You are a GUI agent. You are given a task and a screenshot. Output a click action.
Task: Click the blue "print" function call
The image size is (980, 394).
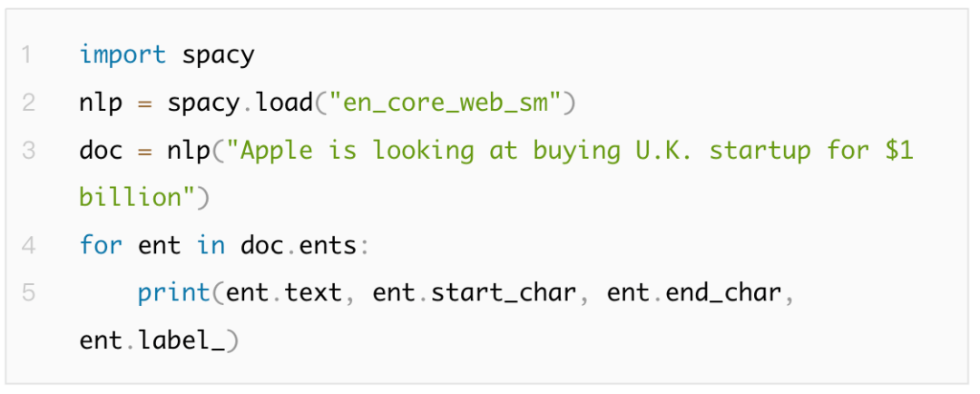tap(174, 292)
